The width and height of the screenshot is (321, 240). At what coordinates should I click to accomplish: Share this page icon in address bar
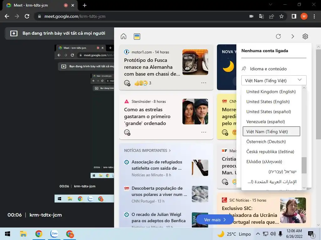[271, 16]
